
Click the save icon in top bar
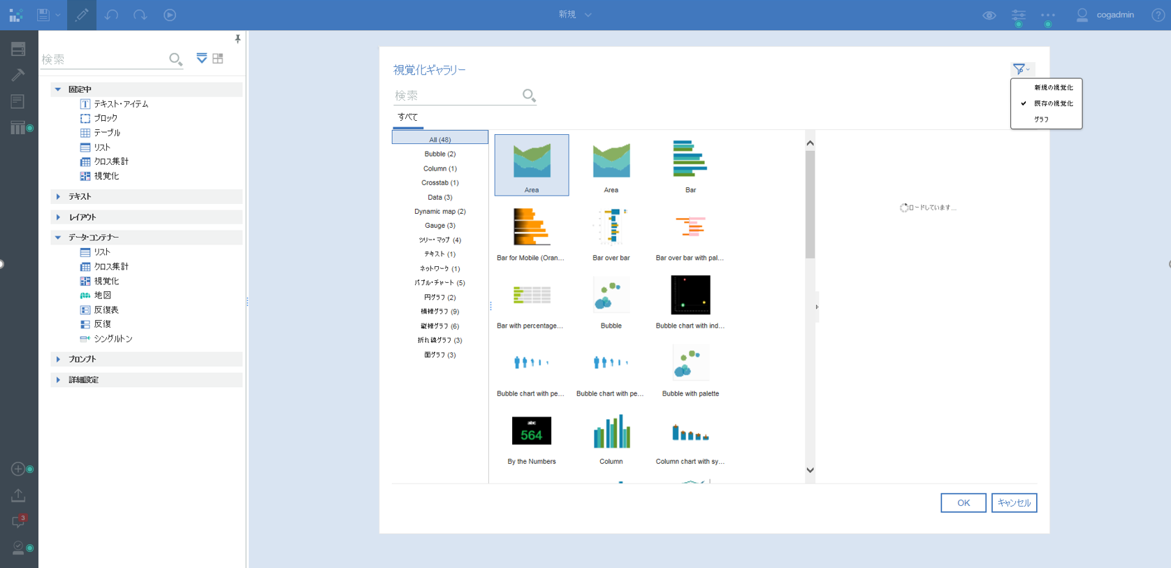coord(43,15)
